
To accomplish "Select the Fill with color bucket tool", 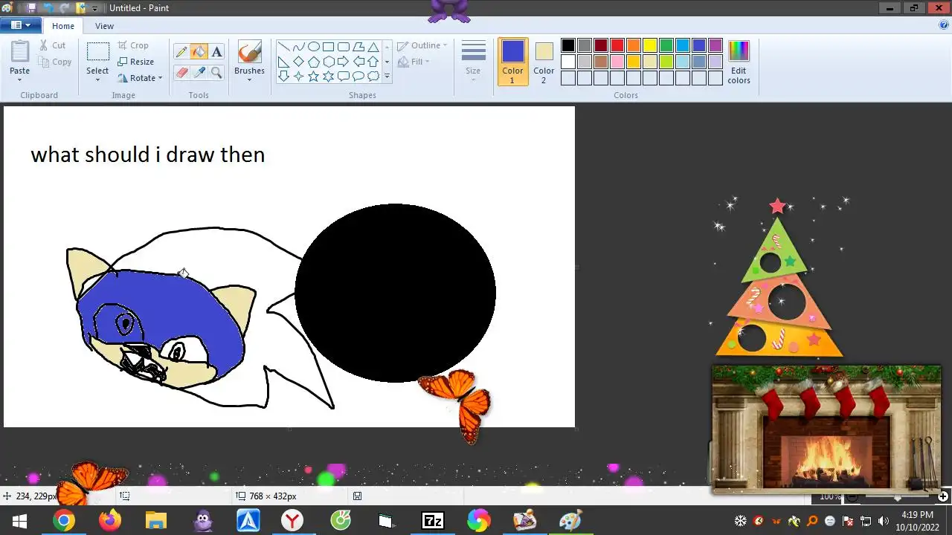I will tap(199, 52).
